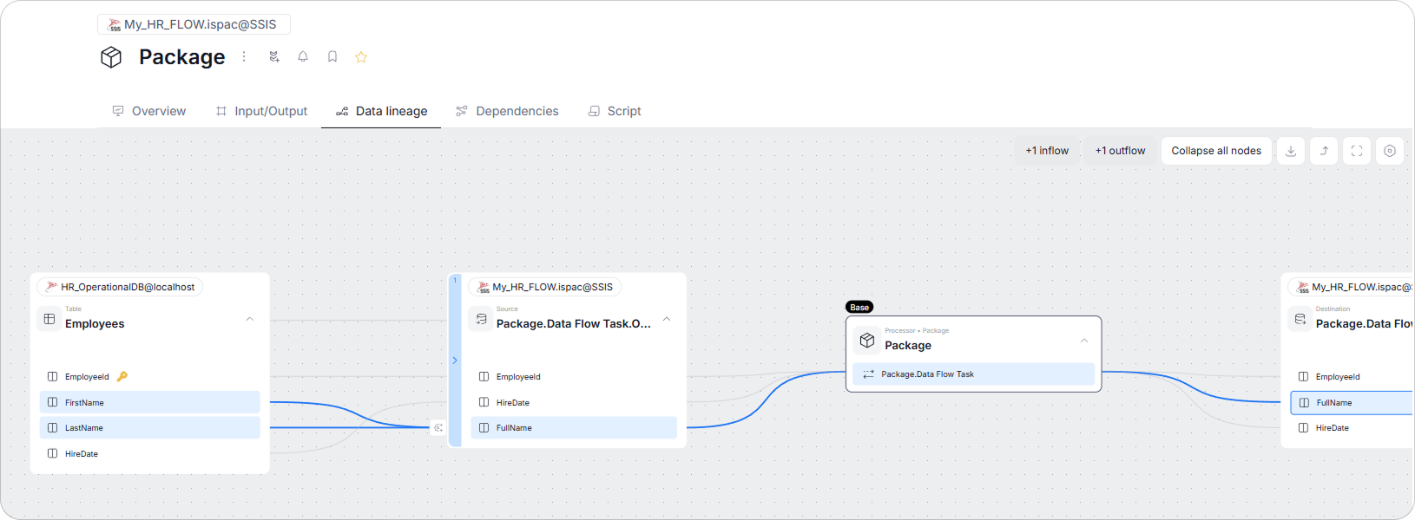Expand the blue side handle of the source node

coord(455,361)
